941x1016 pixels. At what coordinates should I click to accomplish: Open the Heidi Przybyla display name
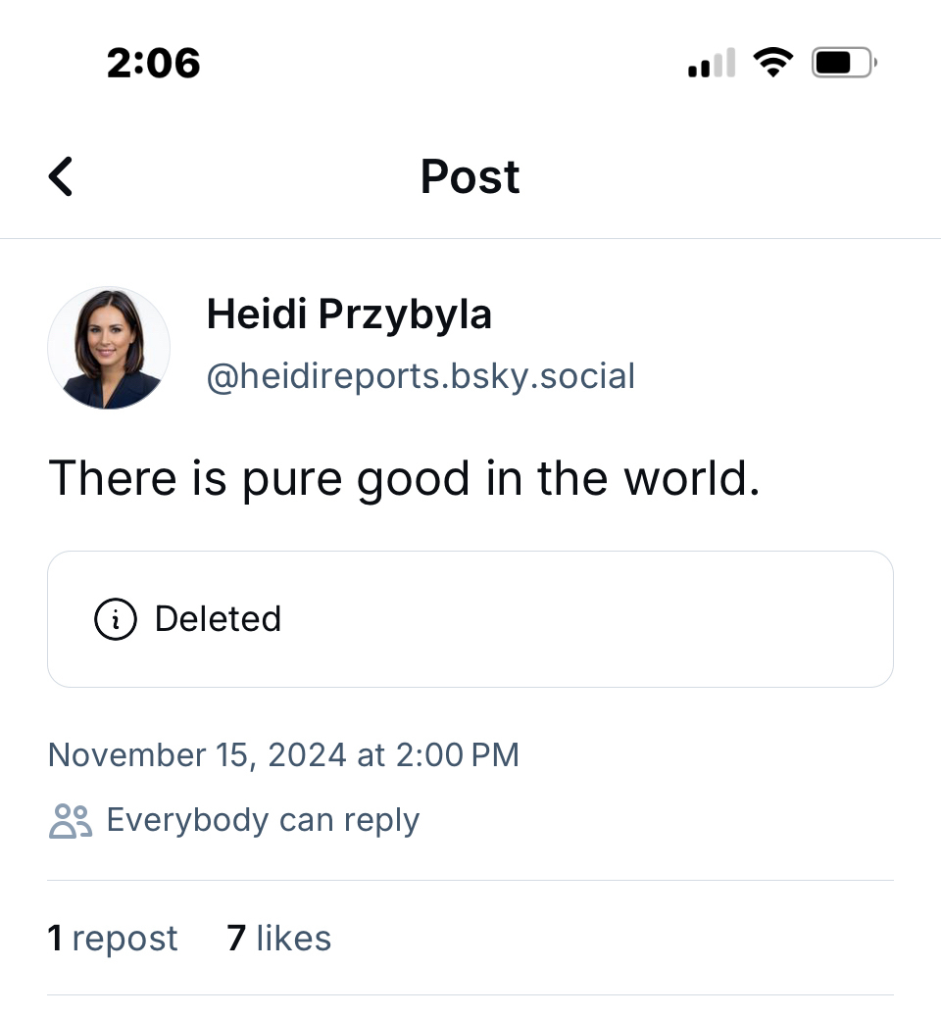(349, 314)
